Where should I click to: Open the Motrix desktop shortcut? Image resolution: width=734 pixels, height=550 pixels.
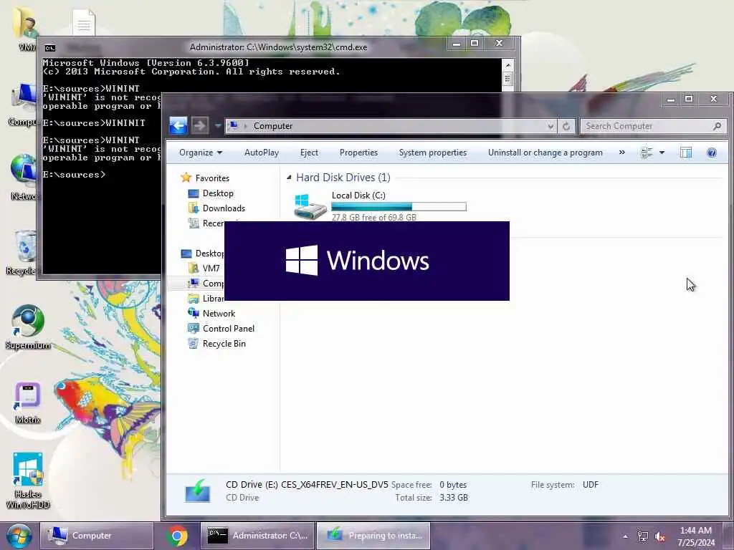[28, 403]
